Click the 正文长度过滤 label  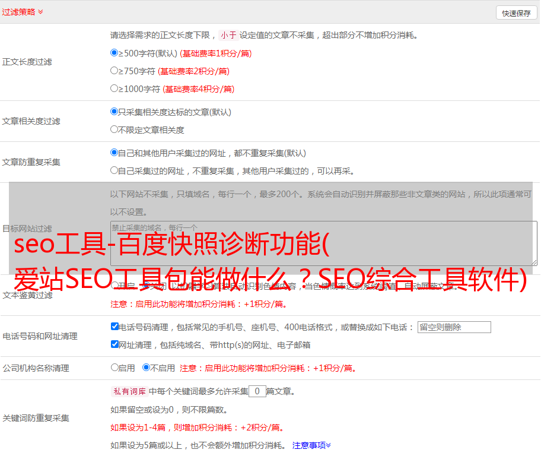(x=27, y=62)
